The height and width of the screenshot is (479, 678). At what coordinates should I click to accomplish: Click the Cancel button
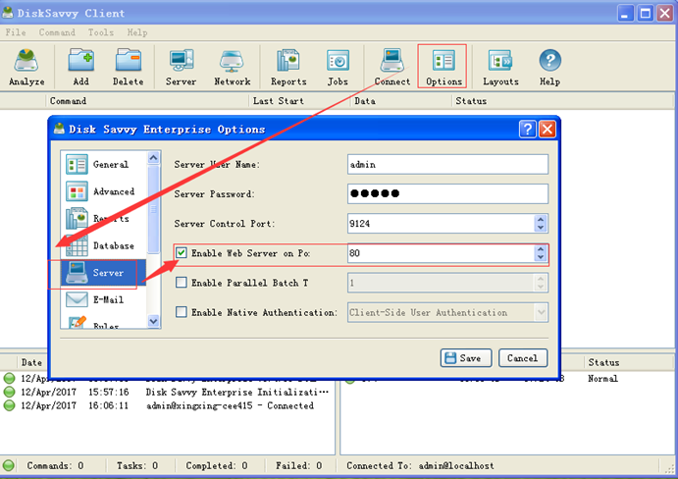(x=523, y=358)
